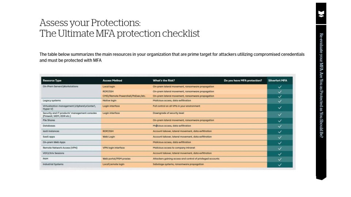Click the double-chevron icon on the side tab
This screenshot has width=351, height=197.
(x=321, y=14)
